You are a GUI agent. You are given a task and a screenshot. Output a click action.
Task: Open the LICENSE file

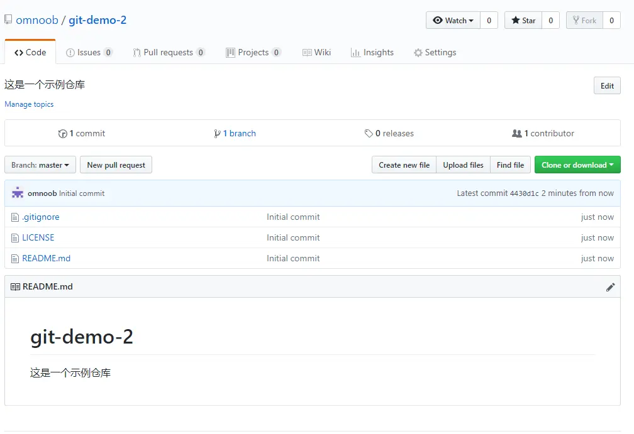click(x=38, y=237)
